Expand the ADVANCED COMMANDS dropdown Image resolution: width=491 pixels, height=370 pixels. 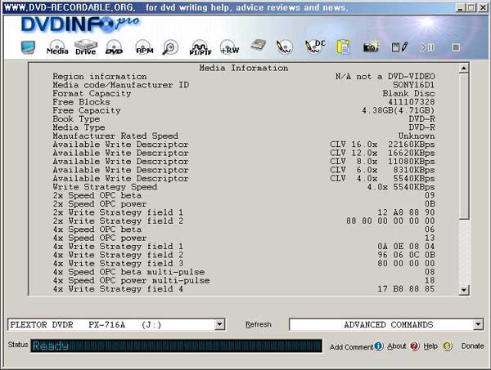pyautogui.click(x=478, y=324)
